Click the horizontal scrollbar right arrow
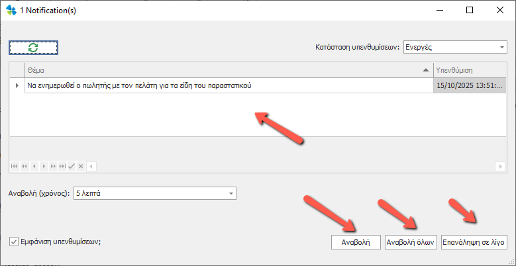 coord(501,166)
